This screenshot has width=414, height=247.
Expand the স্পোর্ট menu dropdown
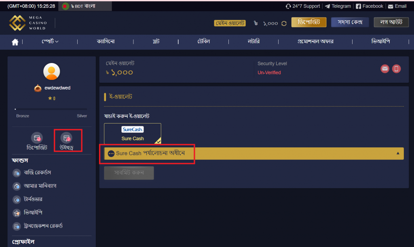[50, 42]
